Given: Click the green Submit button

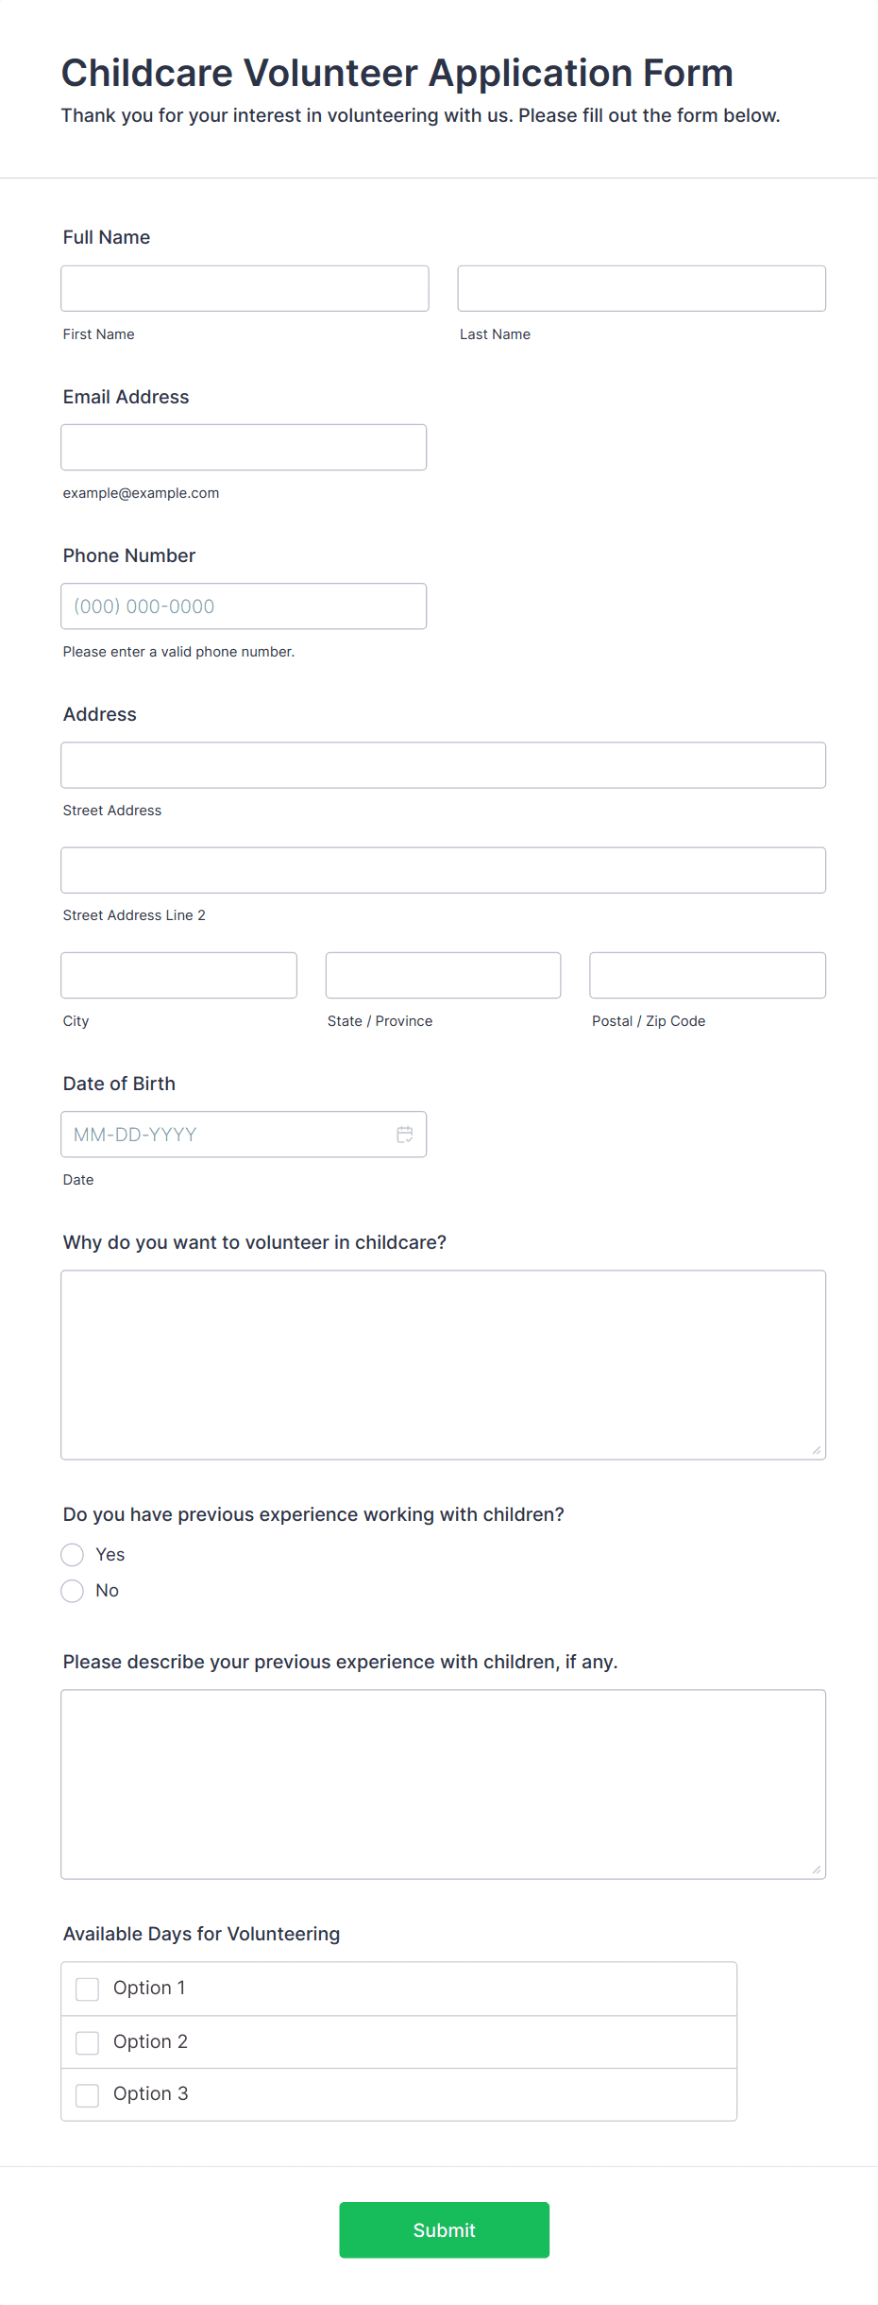Looking at the screenshot, I should coord(444,2230).
